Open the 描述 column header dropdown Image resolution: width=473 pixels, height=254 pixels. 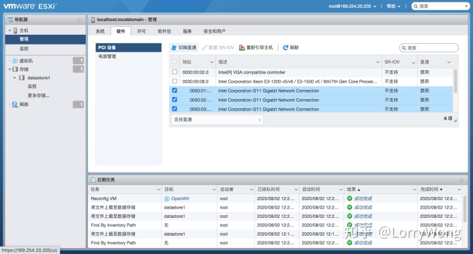(x=378, y=62)
